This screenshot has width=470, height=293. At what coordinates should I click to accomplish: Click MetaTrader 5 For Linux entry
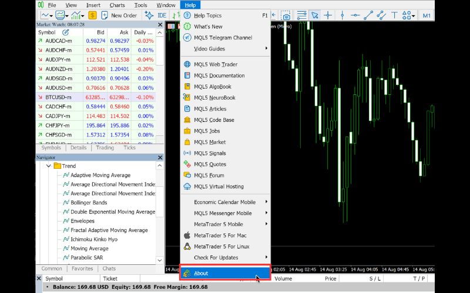click(x=226, y=246)
